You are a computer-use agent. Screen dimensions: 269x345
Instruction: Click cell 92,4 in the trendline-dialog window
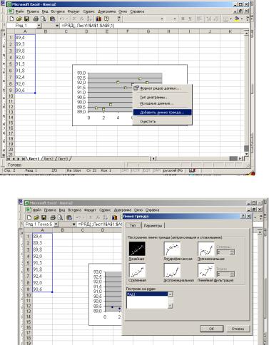42,276
